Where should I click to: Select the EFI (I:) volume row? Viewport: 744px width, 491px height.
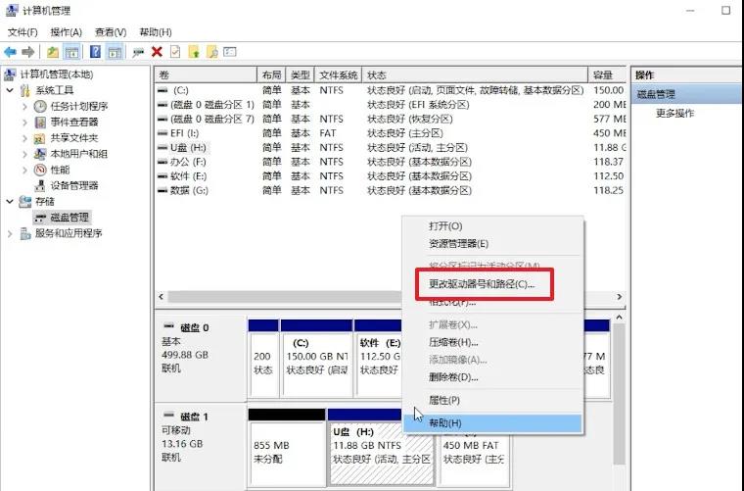click(x=391, y=133)
